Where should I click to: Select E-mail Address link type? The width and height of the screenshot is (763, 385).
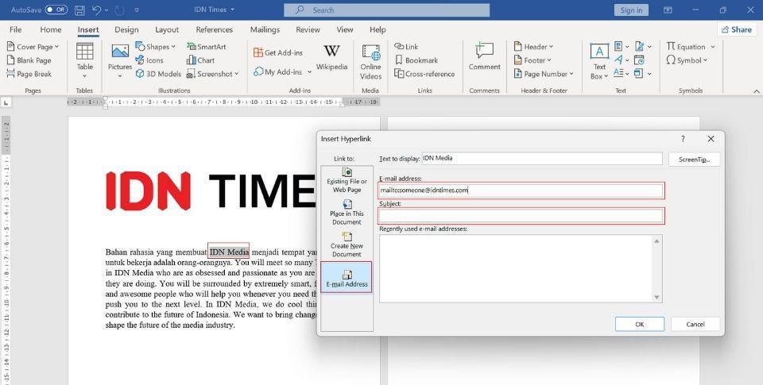click(347, 277)
